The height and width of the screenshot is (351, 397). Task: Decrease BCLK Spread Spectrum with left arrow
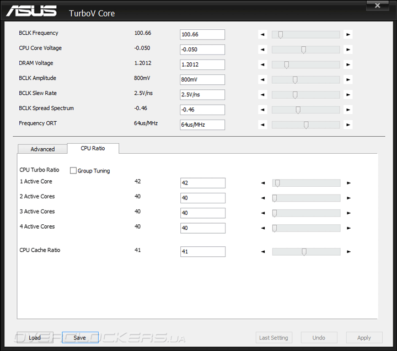coord(262,110)
